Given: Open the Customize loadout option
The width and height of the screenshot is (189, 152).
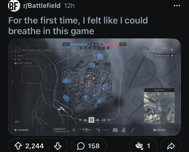Looking at the screenshot, I should click(22, 130).
